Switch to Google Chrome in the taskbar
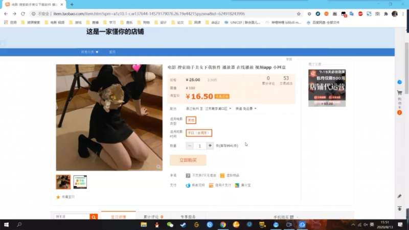The image size is (409, 230). click(x=223, y=224)
